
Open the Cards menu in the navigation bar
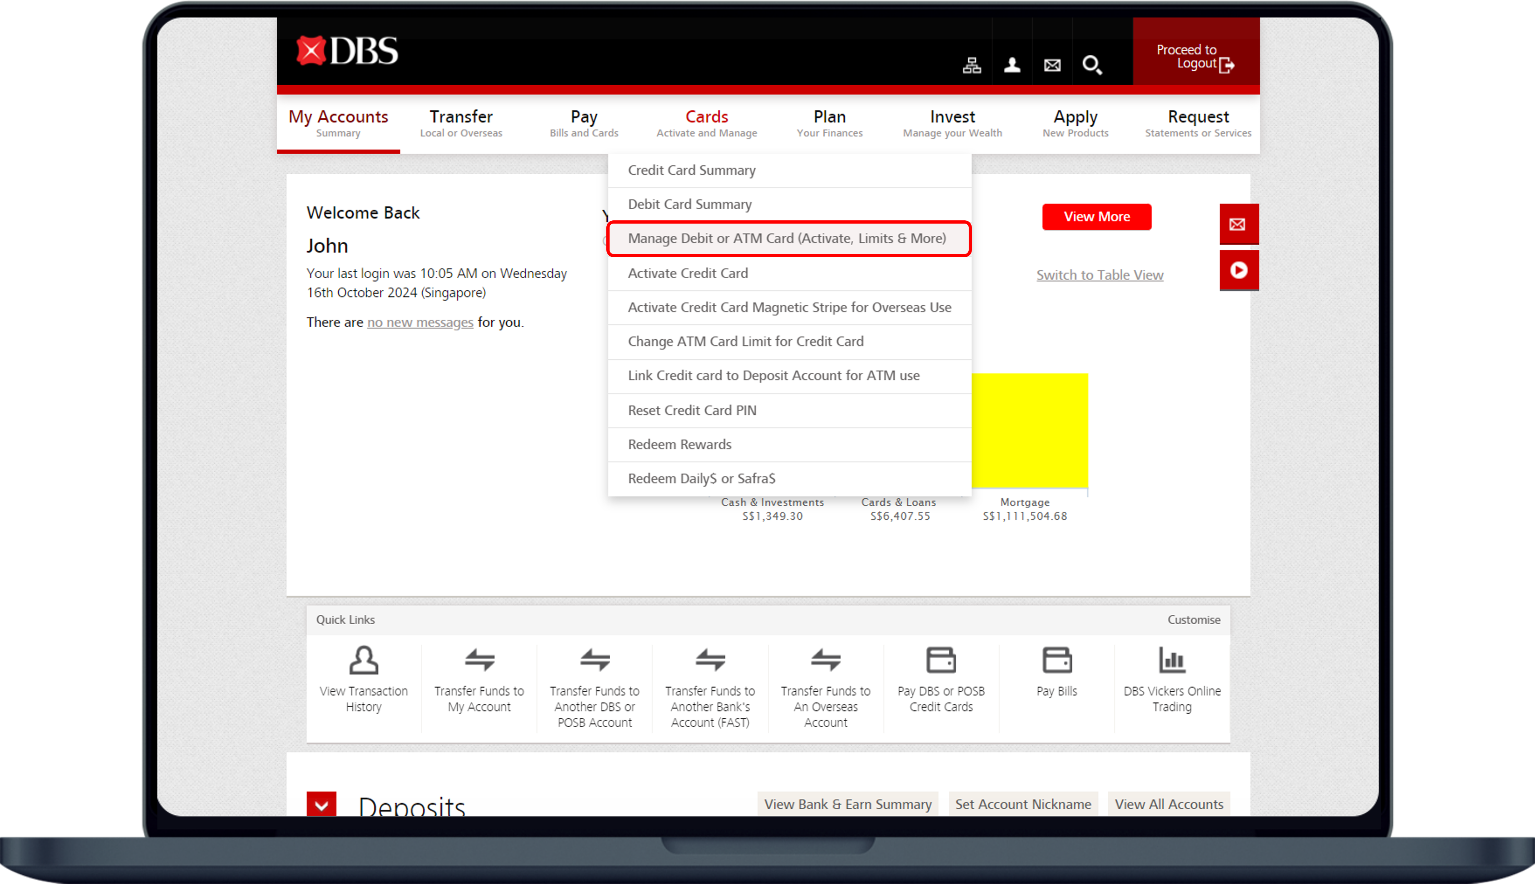pyautogui.click(x=706, y=123)
